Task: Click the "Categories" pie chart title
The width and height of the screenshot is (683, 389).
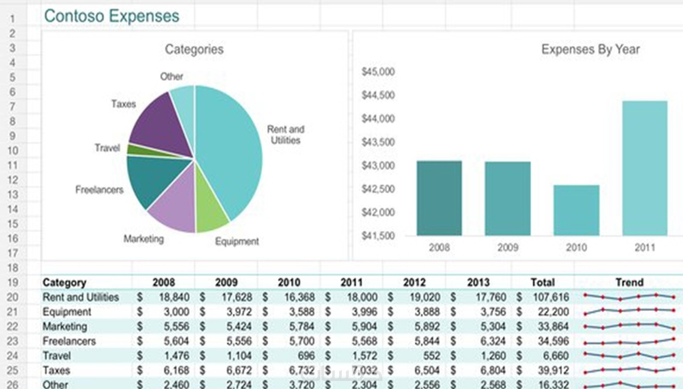Action: click(x=194, y=49)
